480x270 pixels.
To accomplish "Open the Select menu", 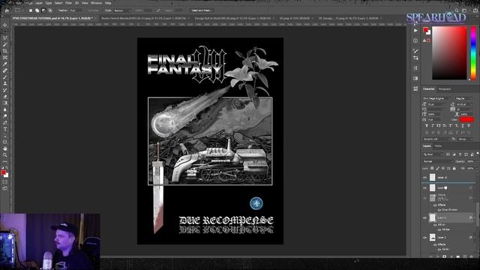I will (58, 3).
